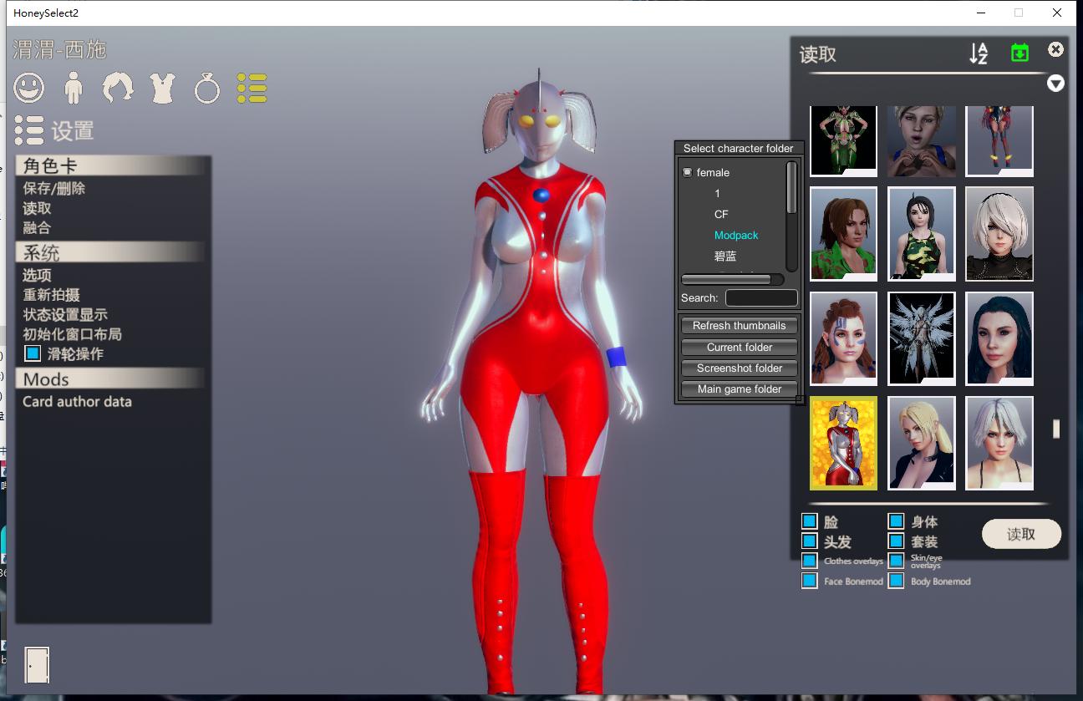Select the long dark blue hair character card
The height and width of the screenshot is (701, 1083).
pos(999,338)
